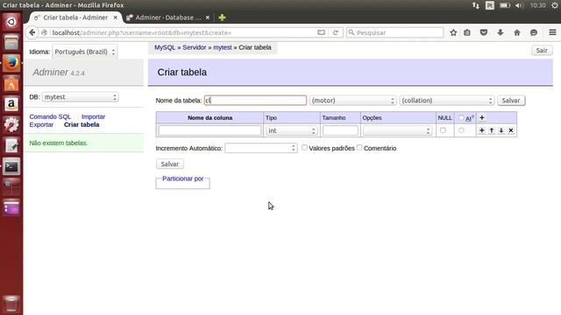Reload the page with the refresh icon
561x315 pixels.
[335, 32]
